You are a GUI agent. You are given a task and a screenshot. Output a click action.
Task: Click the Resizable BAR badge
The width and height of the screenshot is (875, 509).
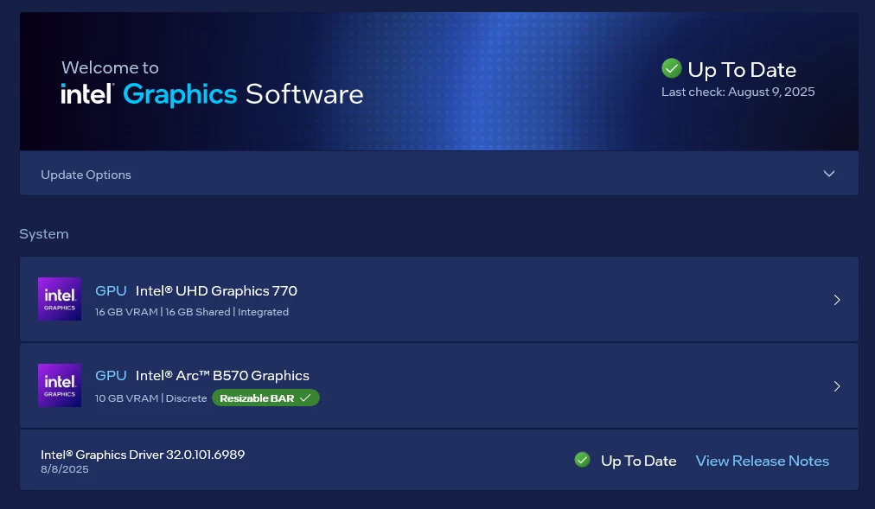pos(265,398)
